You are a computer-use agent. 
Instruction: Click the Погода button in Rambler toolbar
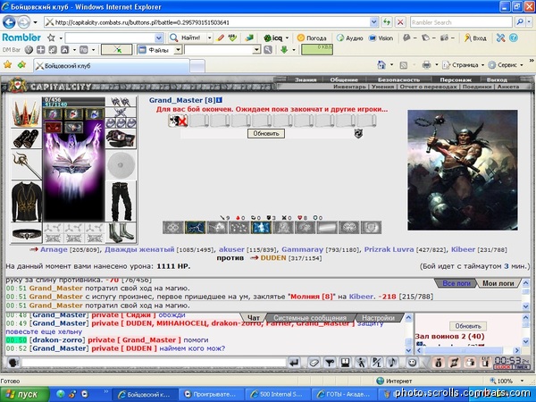coord(312,38)
